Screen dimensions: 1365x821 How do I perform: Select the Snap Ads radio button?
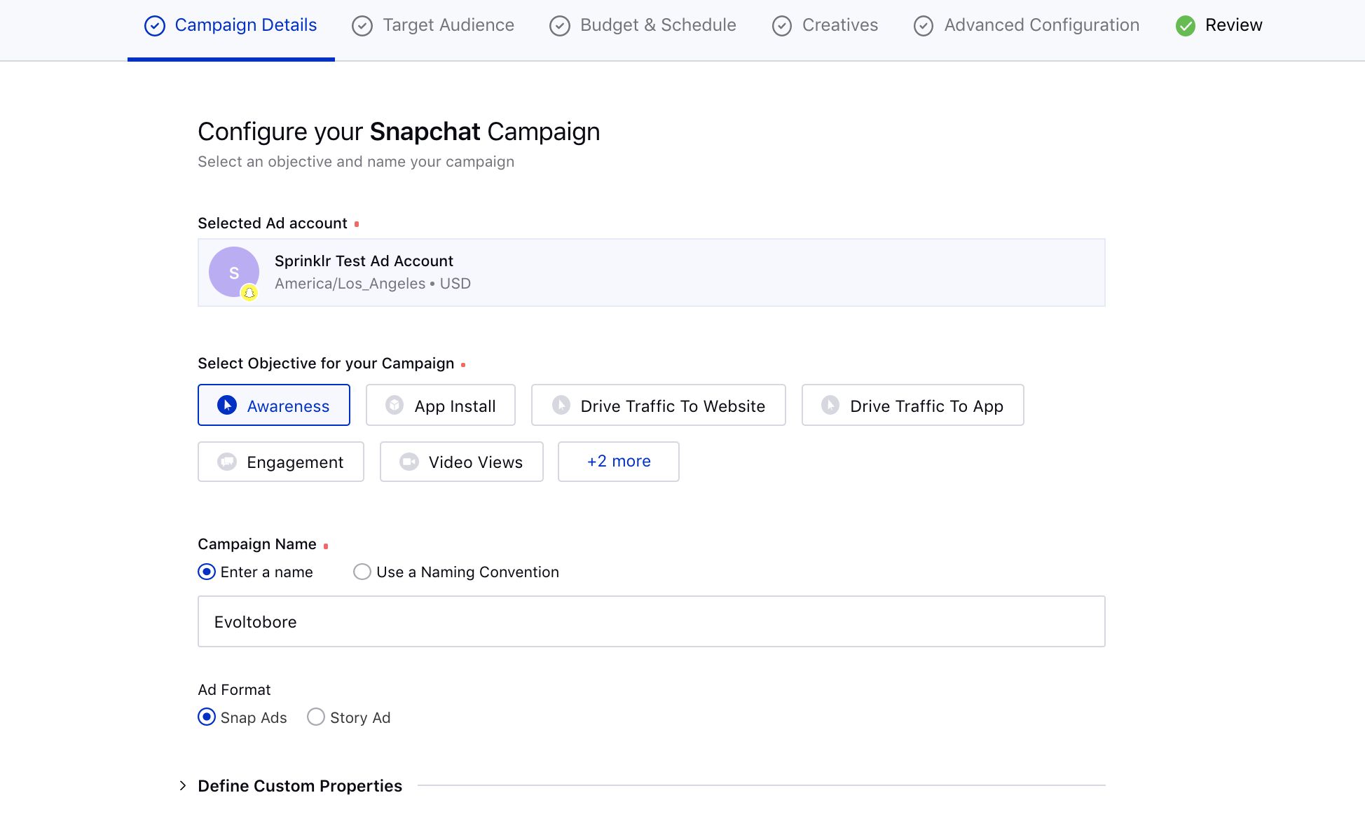coord(206,717)
